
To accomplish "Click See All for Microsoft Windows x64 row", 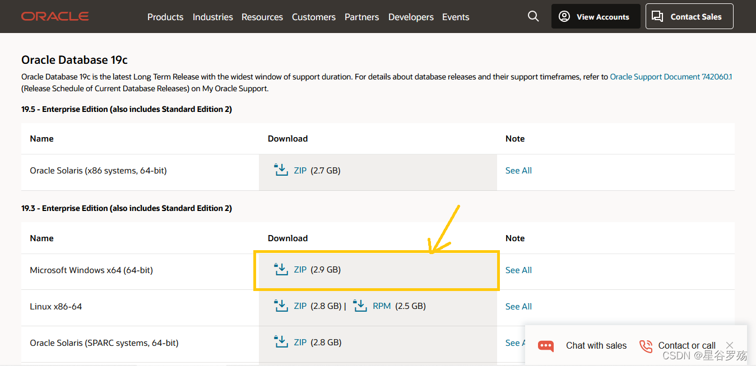I will point(518,270).
